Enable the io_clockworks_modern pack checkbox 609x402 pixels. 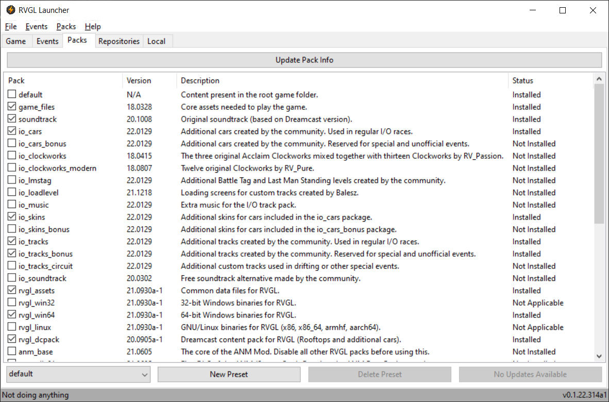click(x=12, y=167)
